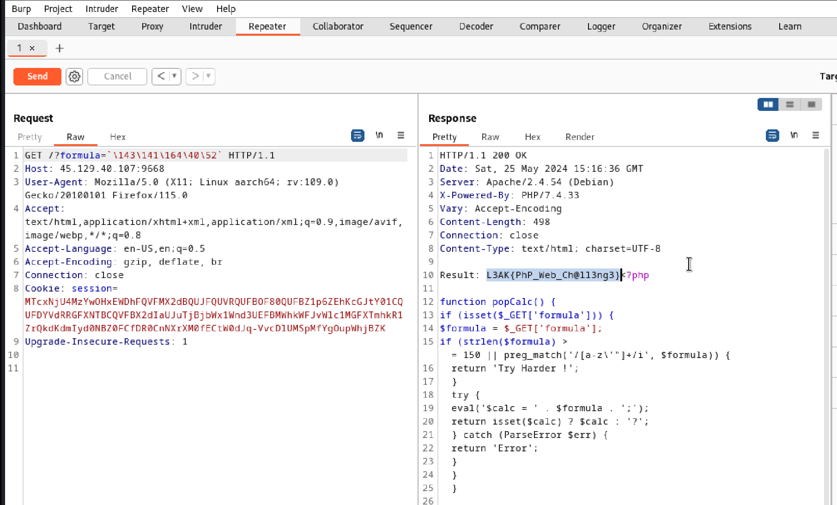Select side-by-side layout view
Screen dimensions: 837x505
[768, 105]
